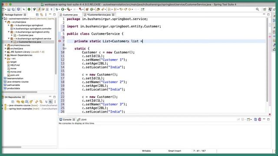
Task: Click the Package Explorer horizontal scrollbar
Action: pos(20,92)
